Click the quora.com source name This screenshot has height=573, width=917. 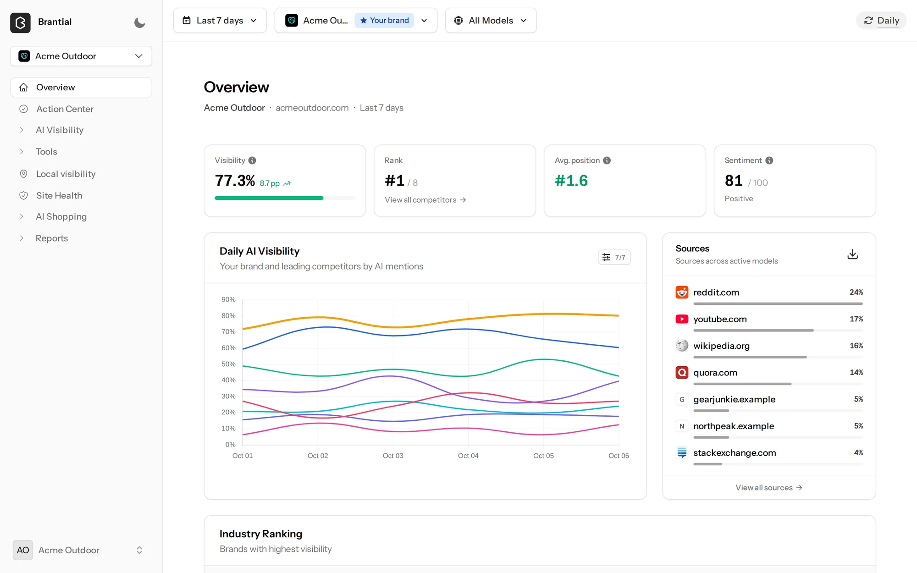click(x=715, y=373)
